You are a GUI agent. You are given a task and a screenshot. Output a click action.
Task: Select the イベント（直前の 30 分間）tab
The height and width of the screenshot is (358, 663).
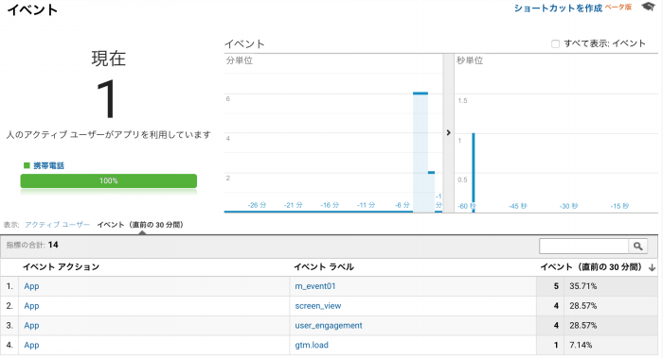(x=140, y=225)
